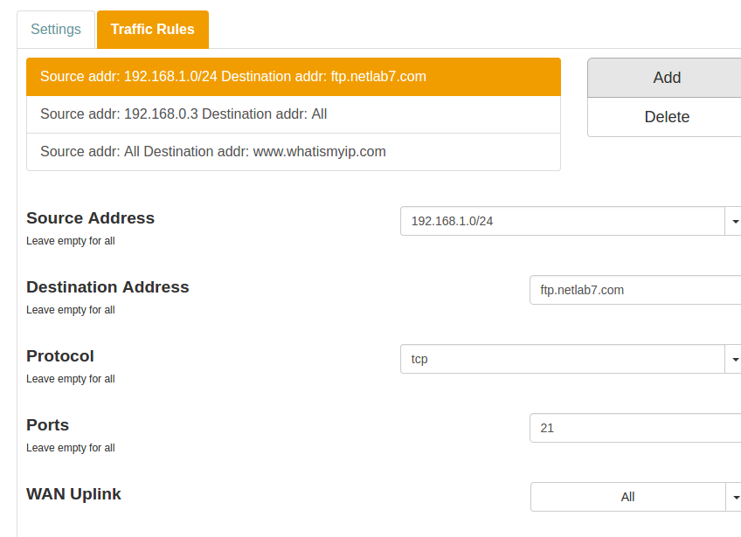Image resolution: width=741 pixels, height=537 pixels.
Task: Choose the rule with source 192.168.0.3
Action: 293,114
